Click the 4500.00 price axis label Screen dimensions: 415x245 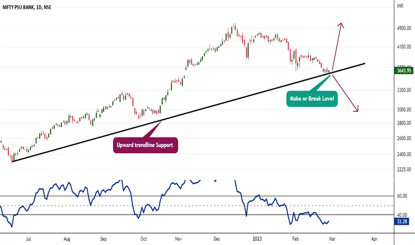[404, 28]
